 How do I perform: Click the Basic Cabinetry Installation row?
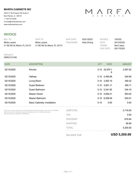[68, 102]
